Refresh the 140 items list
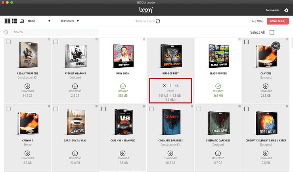The image size is (293, 172). coord(158,21)
